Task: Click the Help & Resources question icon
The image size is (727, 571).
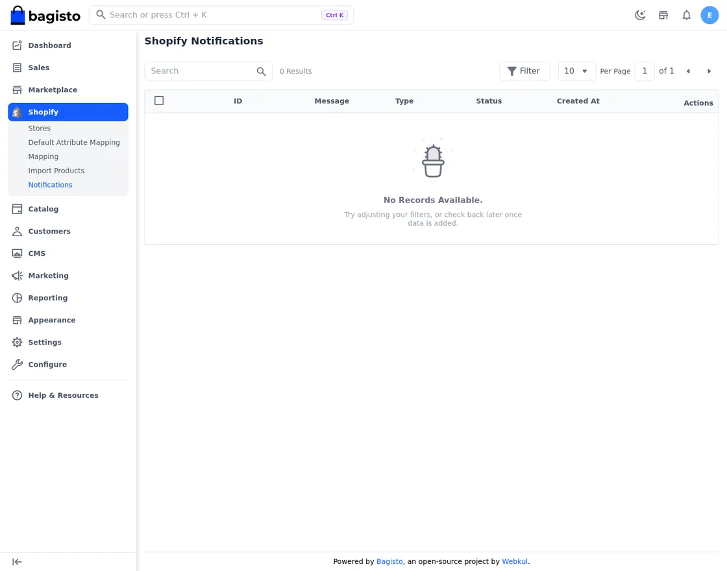Action: coord(17,395)
